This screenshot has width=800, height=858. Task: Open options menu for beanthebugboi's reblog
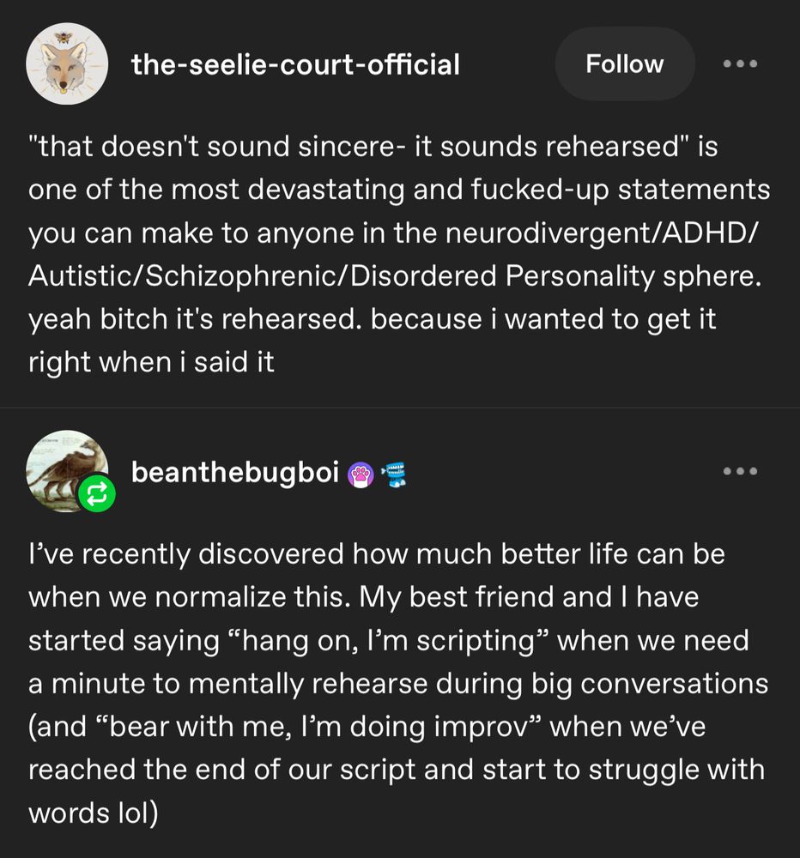coord(740,471)
